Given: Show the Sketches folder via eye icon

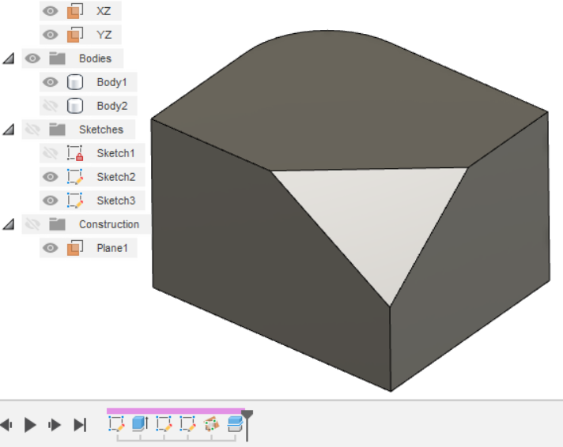Looking at the screenshot, I should coord(32,130).
